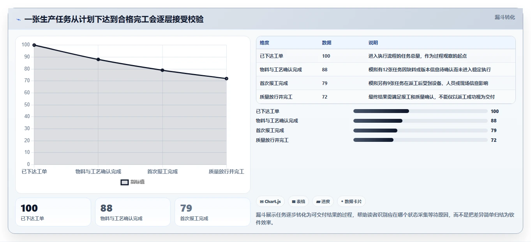Open the 100 已下达工单 data card
This screenshot has height=242, width=531.
click(53, 212)
